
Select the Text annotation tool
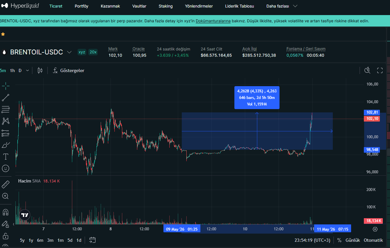pos(6,157)
